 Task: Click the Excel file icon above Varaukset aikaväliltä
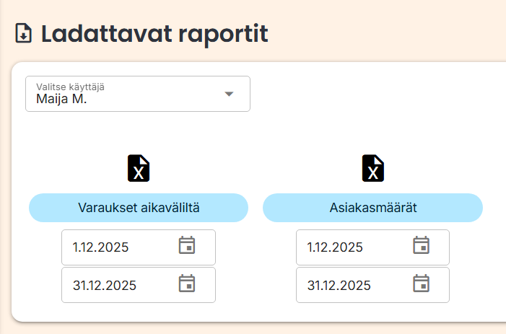(139, 168)
